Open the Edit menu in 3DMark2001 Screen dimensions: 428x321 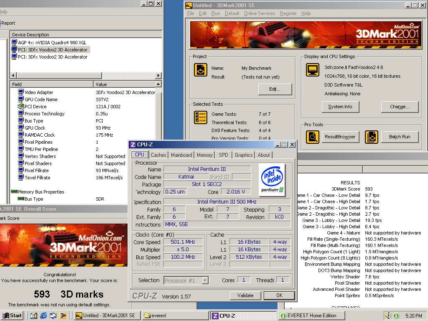point(203,13)
